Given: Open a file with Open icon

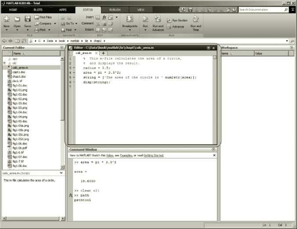Looking at the screenshot, I should 17,19.
